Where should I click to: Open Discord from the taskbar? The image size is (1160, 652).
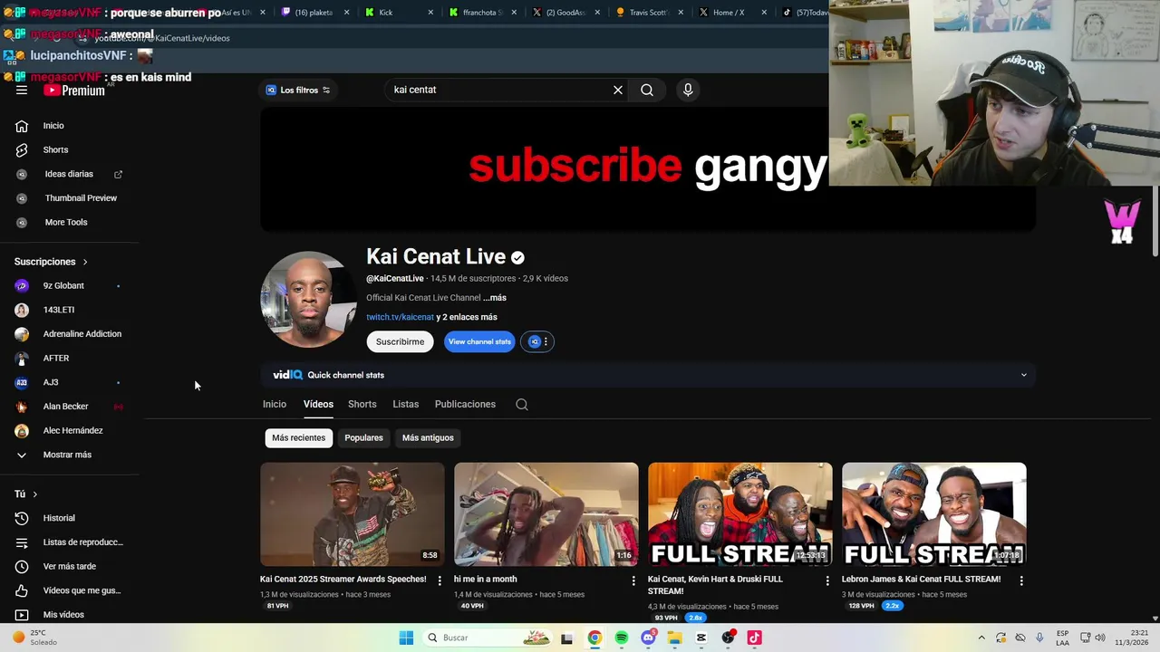[x=648, y=638]
